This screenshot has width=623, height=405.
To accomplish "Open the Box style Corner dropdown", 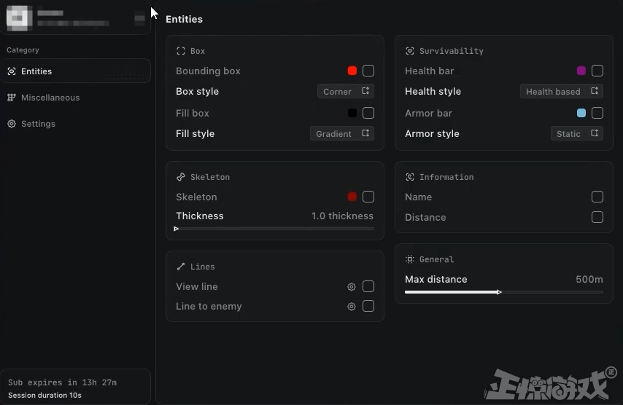I will click(346, 92).
